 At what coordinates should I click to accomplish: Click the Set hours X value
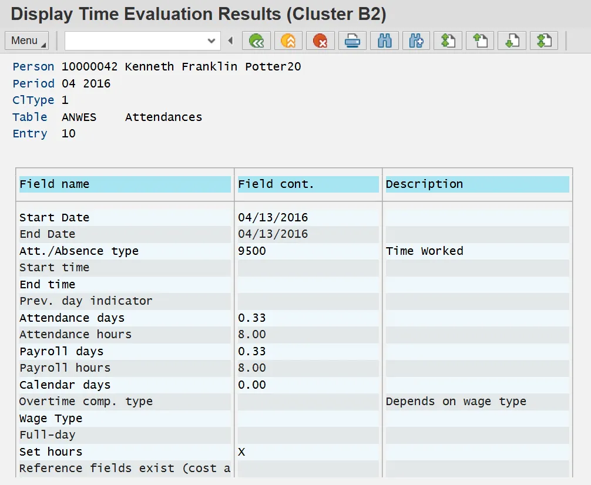[241, 452]
